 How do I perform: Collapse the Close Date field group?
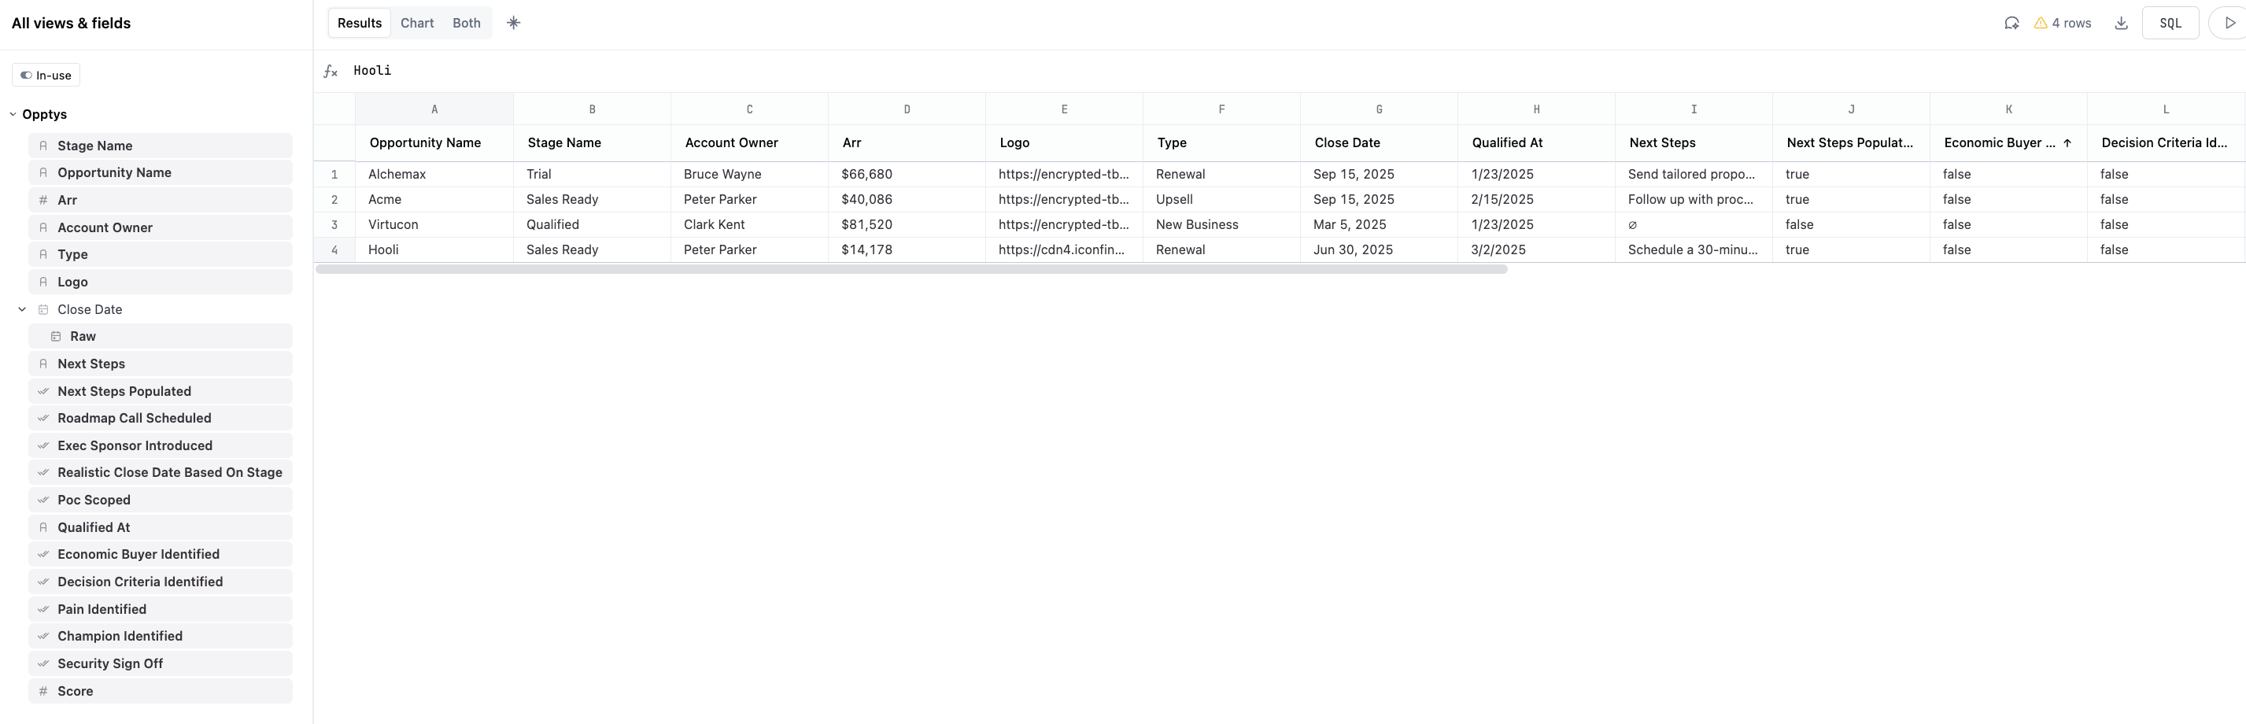pos(23,309)
